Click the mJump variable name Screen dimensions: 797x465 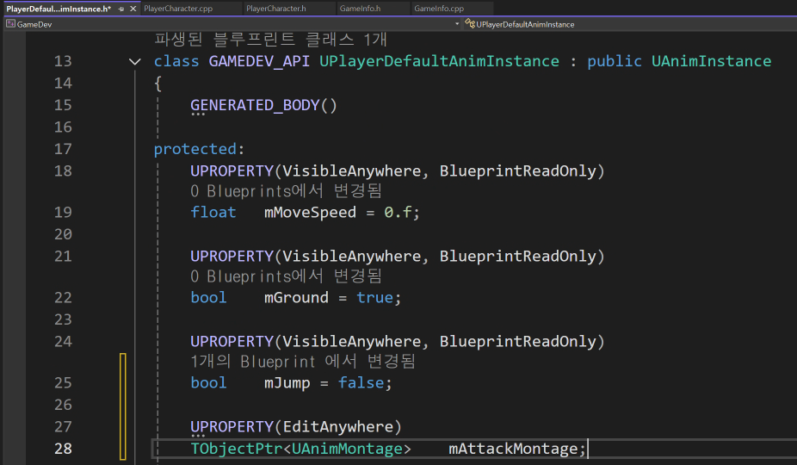pos(287,383)
